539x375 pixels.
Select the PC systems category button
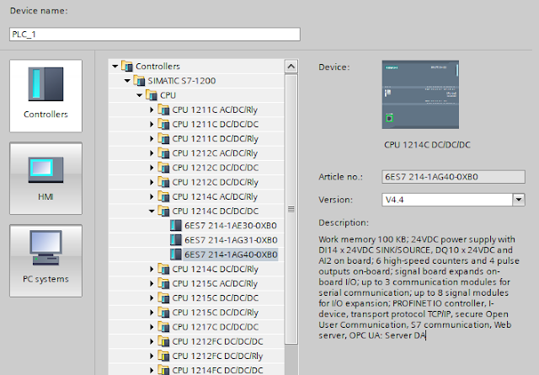tap(45, 260)
